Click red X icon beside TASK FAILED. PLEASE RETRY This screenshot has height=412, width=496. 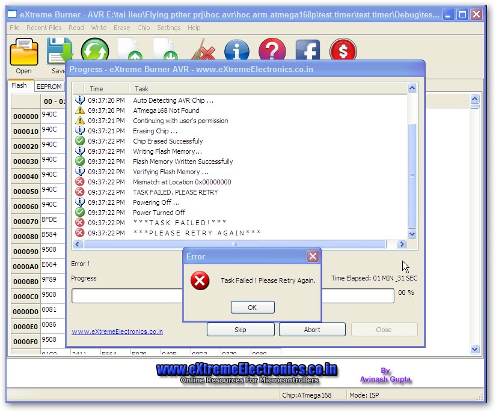[x=80, y=192]
